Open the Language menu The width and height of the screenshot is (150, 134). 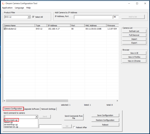click(19, 8)
